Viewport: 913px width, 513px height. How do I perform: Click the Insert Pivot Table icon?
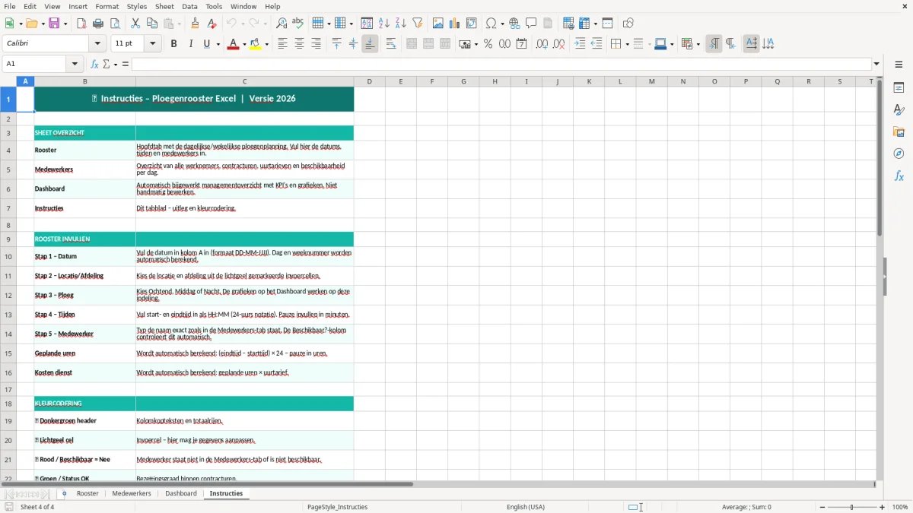pos(472,24)
